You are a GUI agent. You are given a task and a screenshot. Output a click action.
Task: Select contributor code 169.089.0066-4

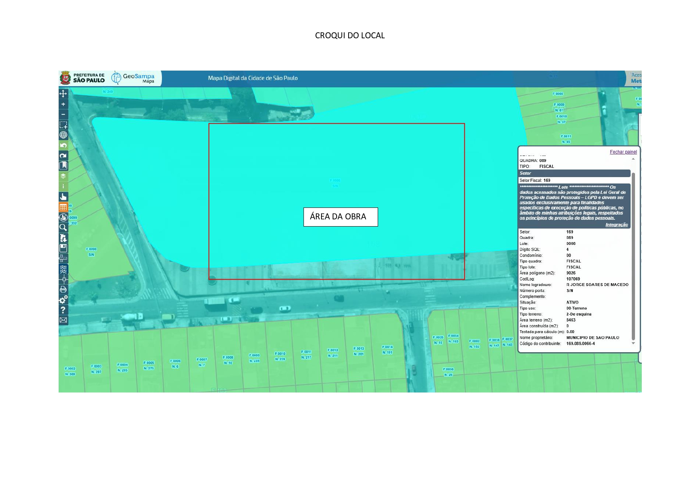coord(580,344)
